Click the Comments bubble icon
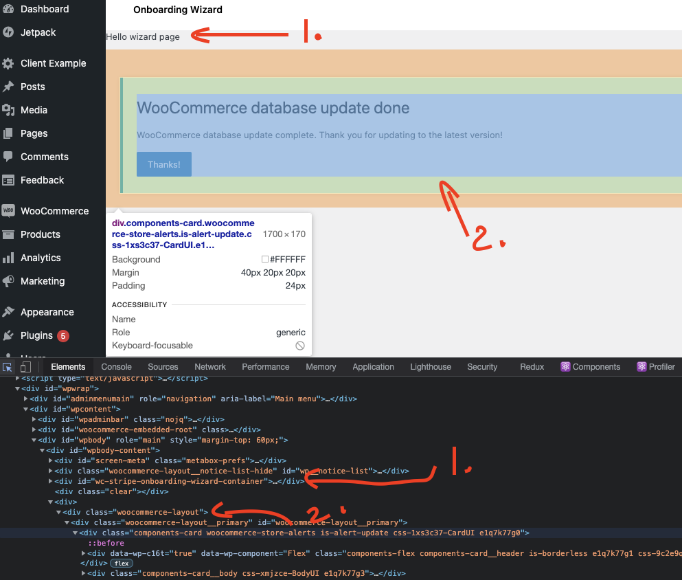 point(8,157)
